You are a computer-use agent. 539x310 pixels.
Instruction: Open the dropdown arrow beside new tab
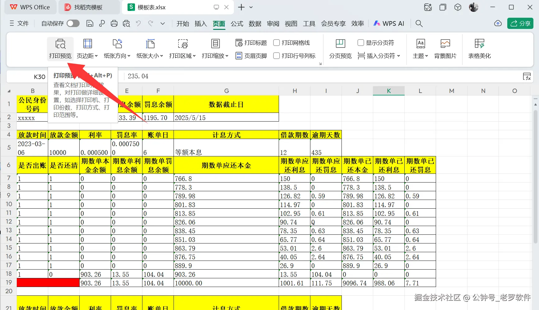click(251, 7)
